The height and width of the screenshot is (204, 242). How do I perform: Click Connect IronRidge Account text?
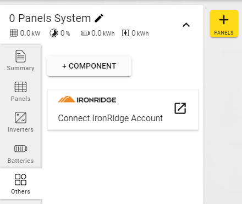[x=111, y=118]
